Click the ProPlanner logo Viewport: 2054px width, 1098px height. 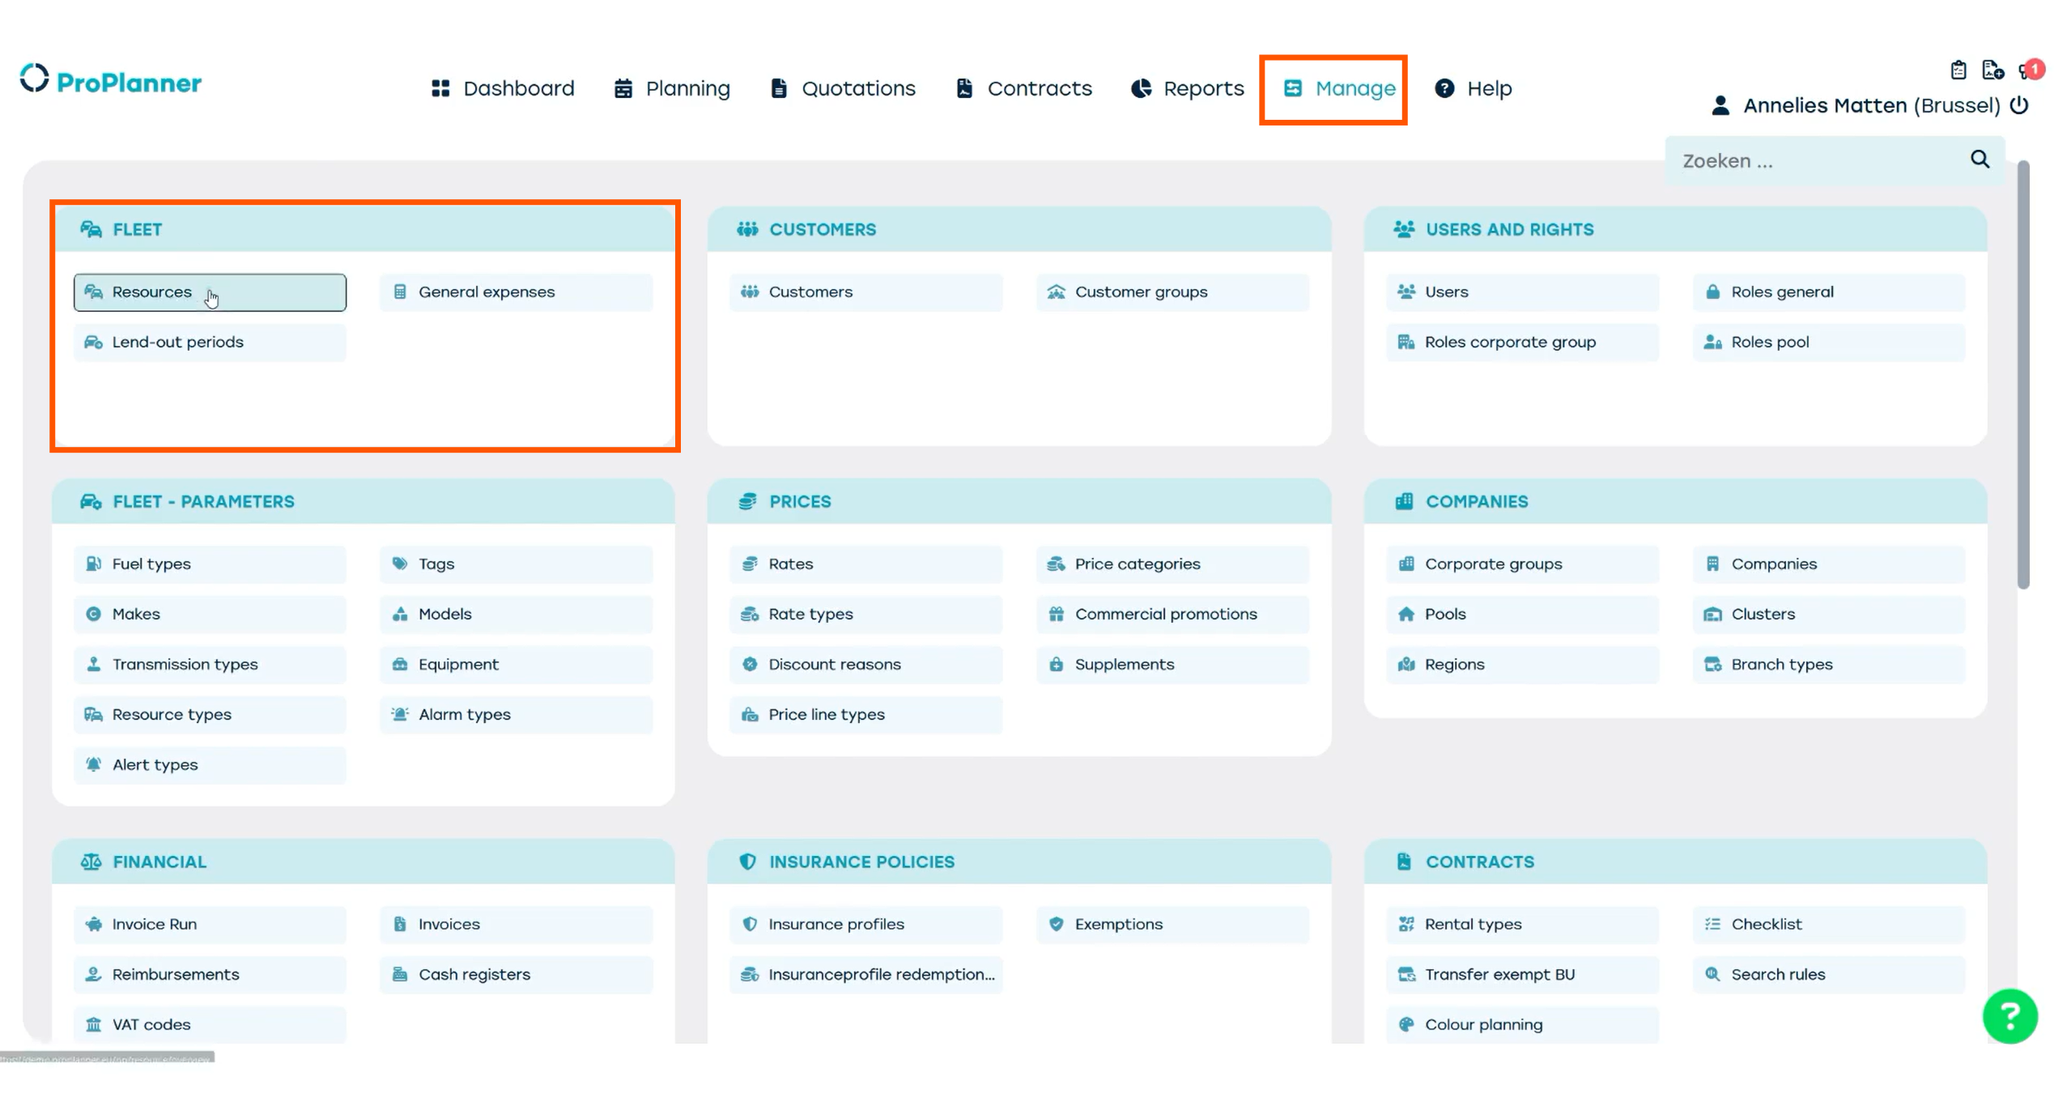click(111, 80)
